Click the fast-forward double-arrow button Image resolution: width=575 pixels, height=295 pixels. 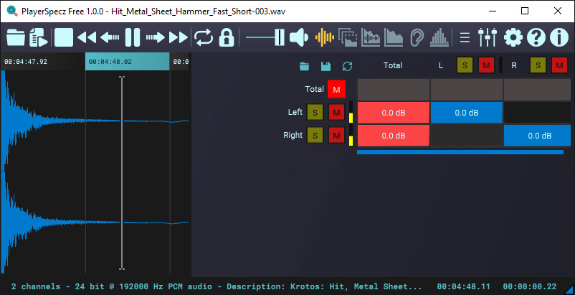point(179,37)
